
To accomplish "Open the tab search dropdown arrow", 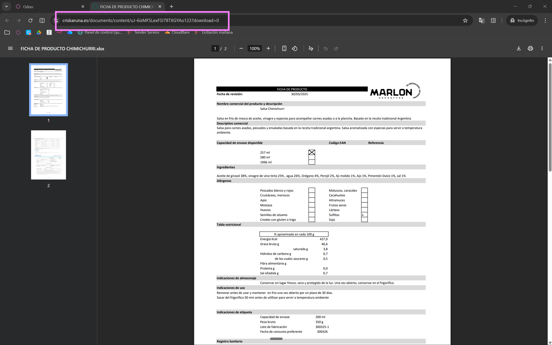I will coord(6,6).
